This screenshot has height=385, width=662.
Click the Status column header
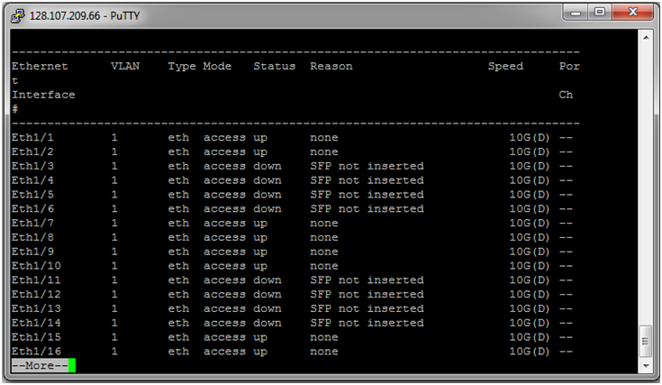pyautogui.click(x=274, y=67)
